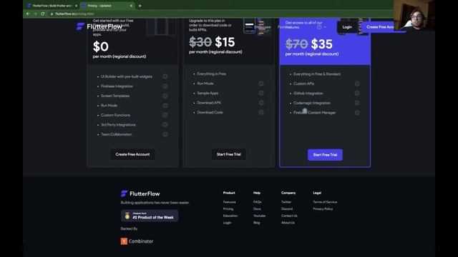This screenshot has height=257, width=458.
Task: Switch to the FlutterFlow Build Flutter tab
Action: [x=52, y=6]
